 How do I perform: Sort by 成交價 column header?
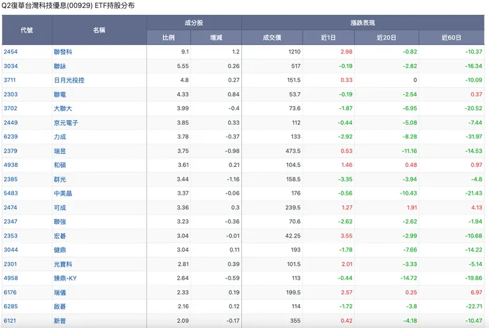[x=272, y=38]
